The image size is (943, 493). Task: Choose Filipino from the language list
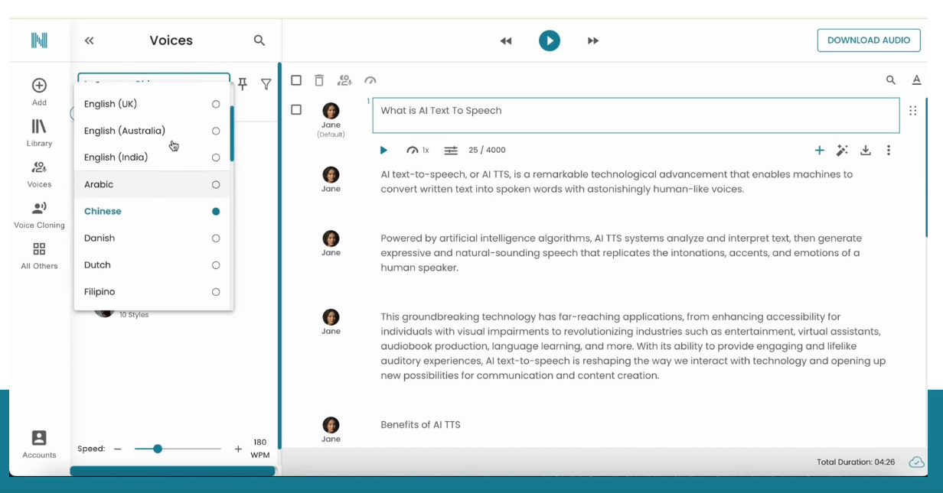click(x=100, y=292)
